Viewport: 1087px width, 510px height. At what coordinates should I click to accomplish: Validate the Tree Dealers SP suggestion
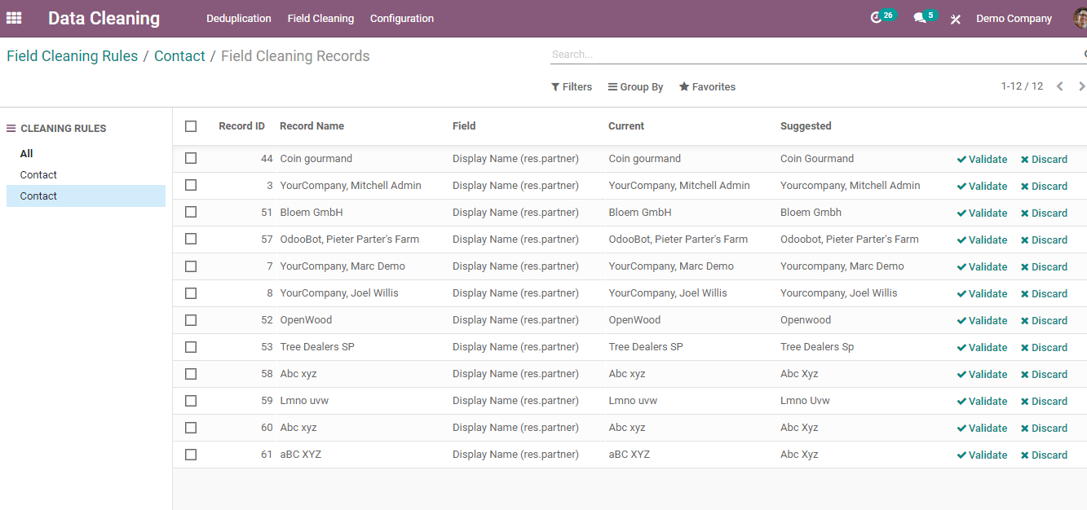coord(982,348)
